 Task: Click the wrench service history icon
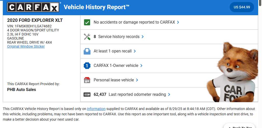[x=87, y=37]
